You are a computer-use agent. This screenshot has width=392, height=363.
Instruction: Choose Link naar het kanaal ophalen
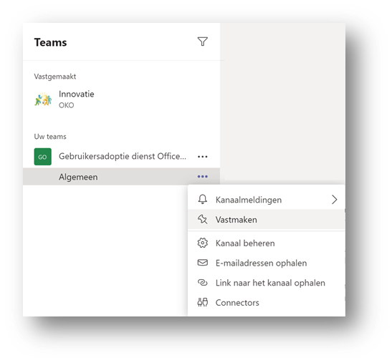pos(267,283)
